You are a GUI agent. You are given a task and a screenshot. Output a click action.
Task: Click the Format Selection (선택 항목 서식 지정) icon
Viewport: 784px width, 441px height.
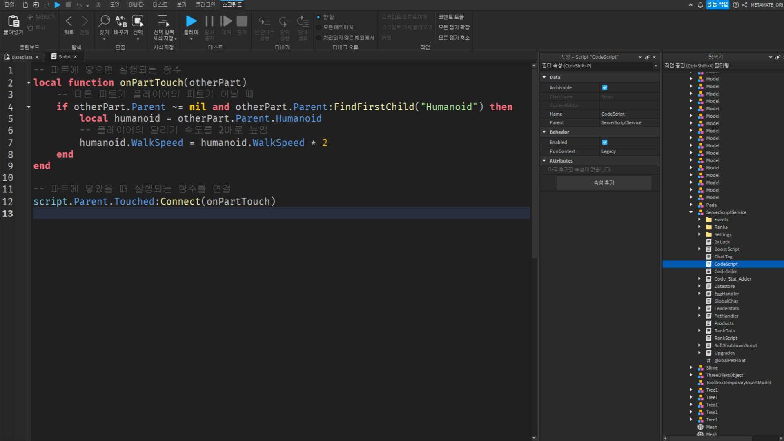click(163, 21)
